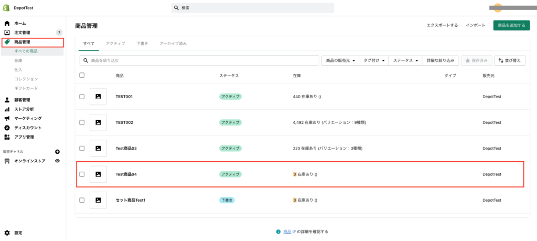The width and height of the screenshot is (537, 241).
Task: Click the 商品を追加する button
Action: point(511,25)
